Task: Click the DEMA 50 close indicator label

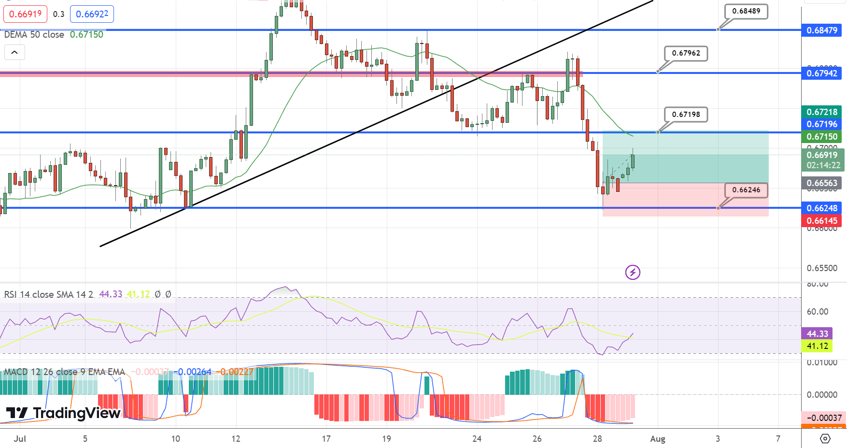Action: point(34,35)
